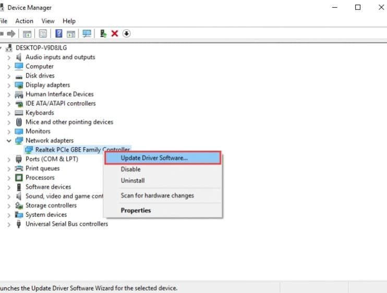Choose Update Driver Software from context menu
Viewport: 387px width, 293px height.
(x=163, y=158)
